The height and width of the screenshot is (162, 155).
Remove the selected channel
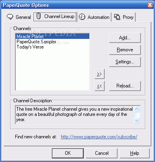pyautogui.click(x=125, y=50)
